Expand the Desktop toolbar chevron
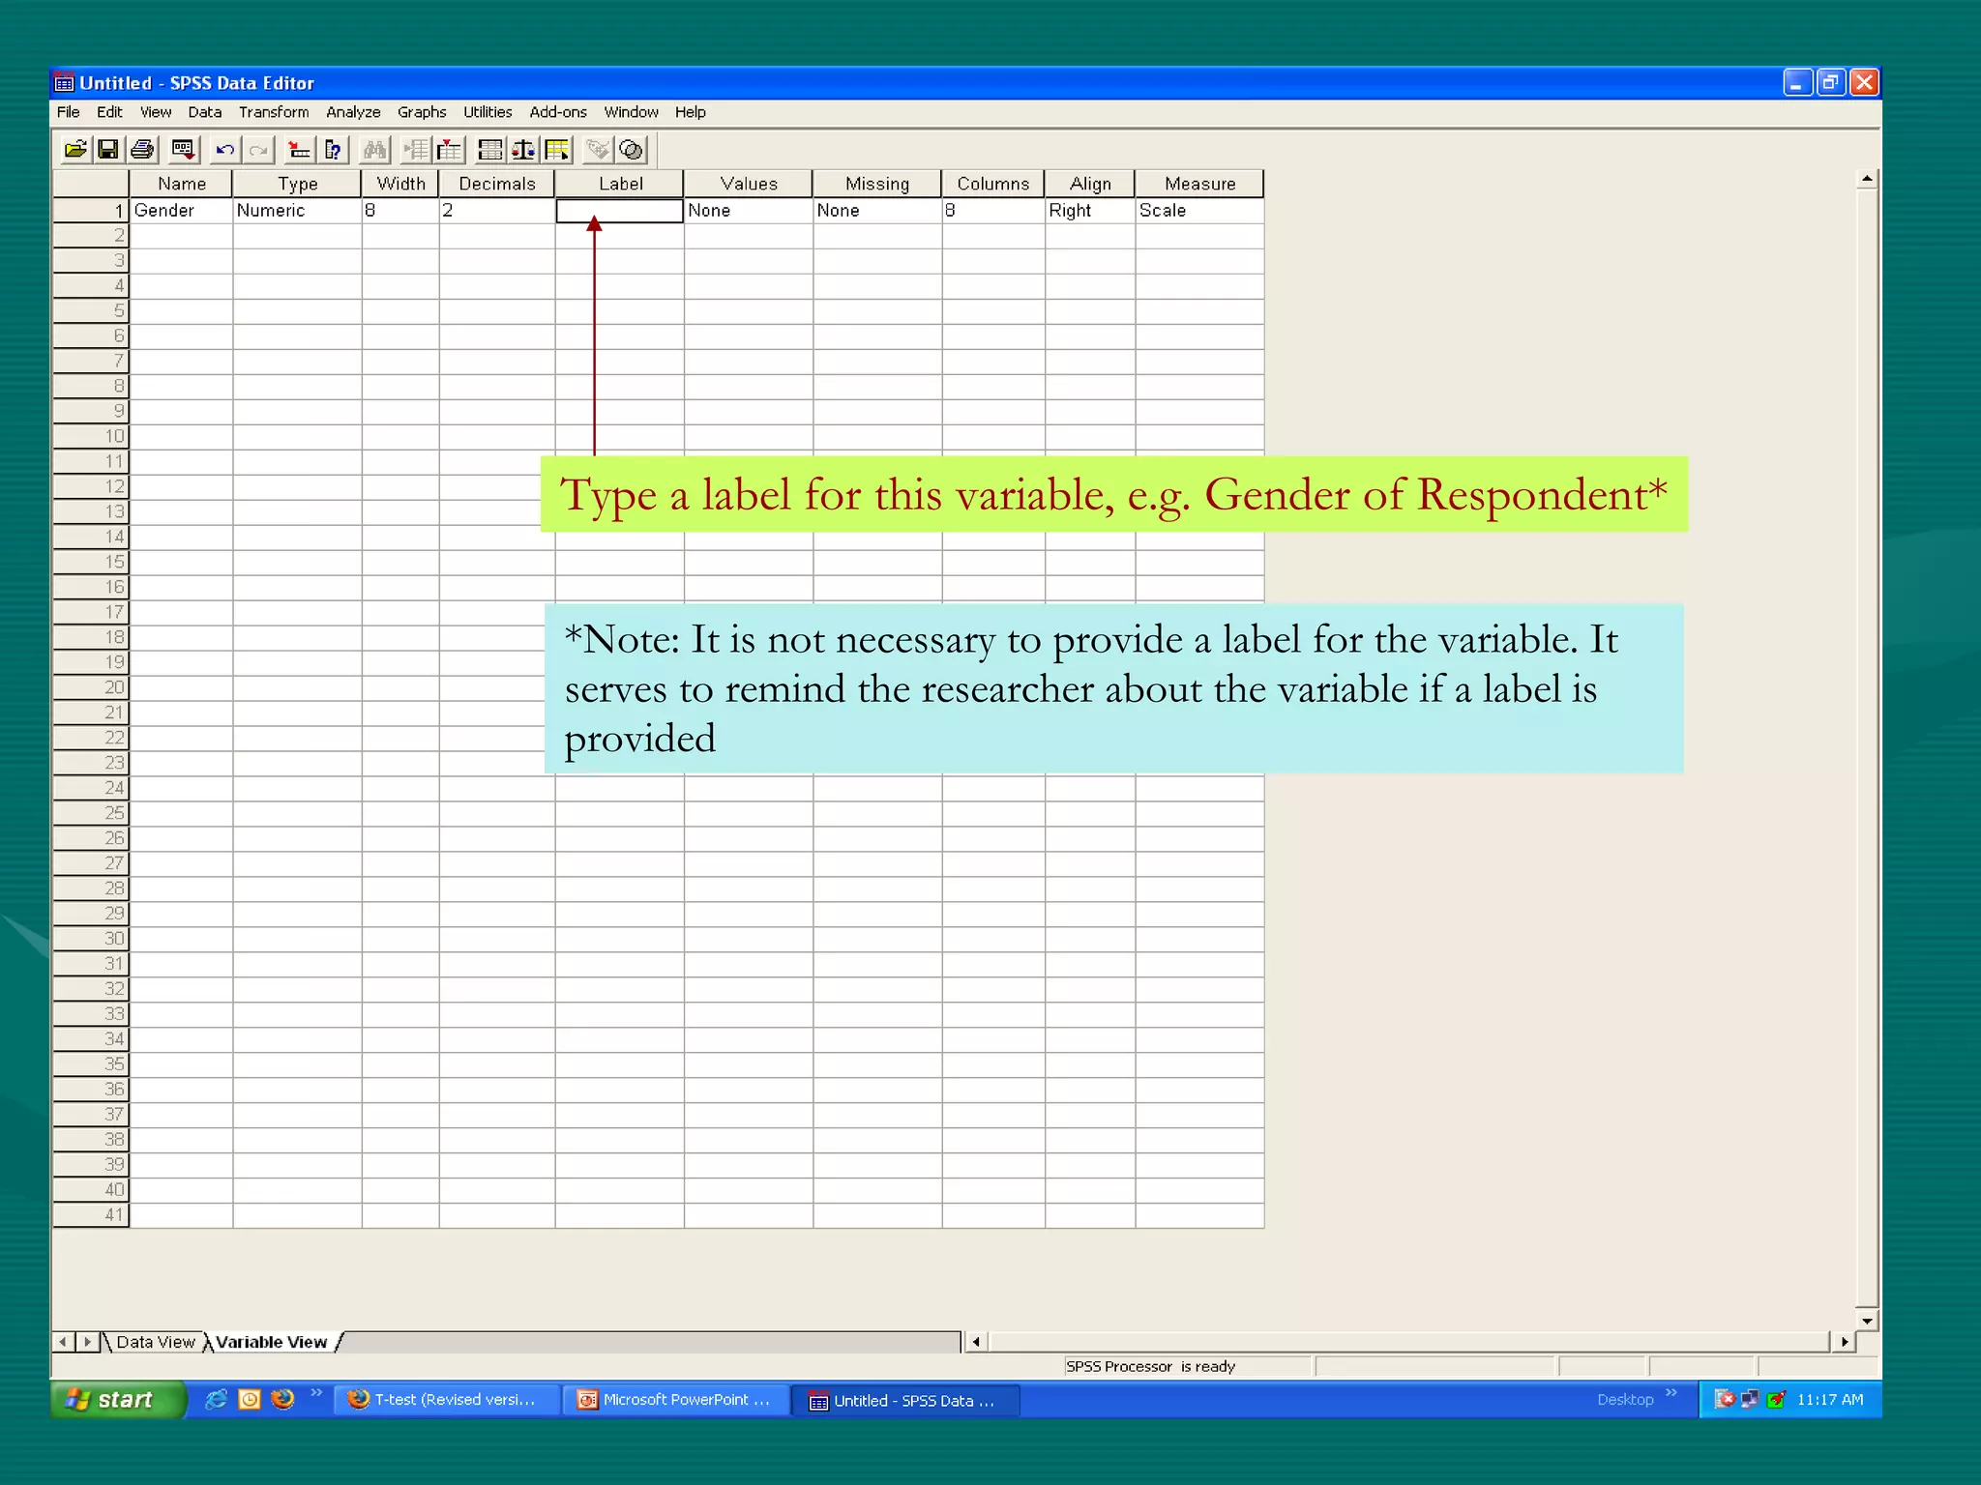 tap(1671, 1392)
